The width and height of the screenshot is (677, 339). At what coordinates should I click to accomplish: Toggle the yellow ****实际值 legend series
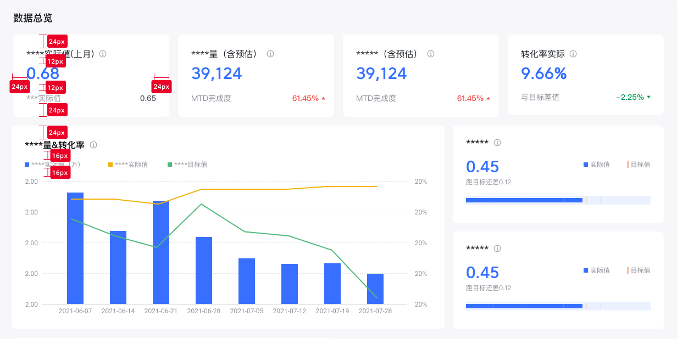128,165
